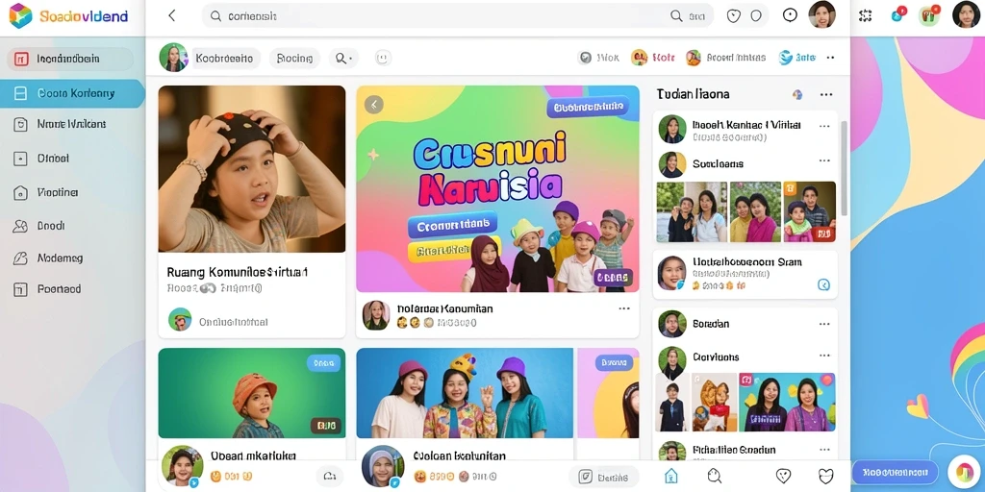Screen dimensions: 985x492
Task: Click the circle icon next to heart shield
Action: [x=756, y=16]
